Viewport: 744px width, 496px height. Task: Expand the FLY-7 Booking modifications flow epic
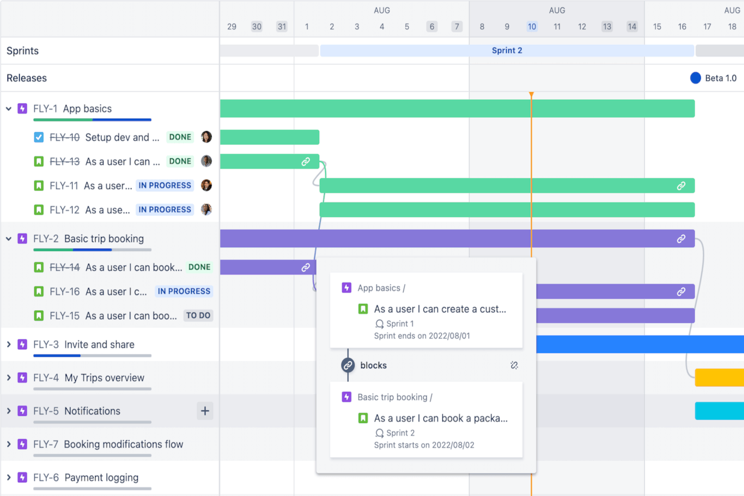[x=9, y=444]
